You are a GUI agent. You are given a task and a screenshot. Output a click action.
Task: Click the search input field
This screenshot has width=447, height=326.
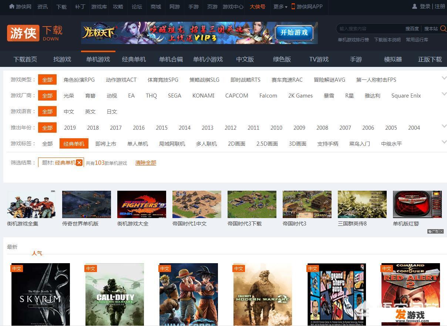coord(370,28)
